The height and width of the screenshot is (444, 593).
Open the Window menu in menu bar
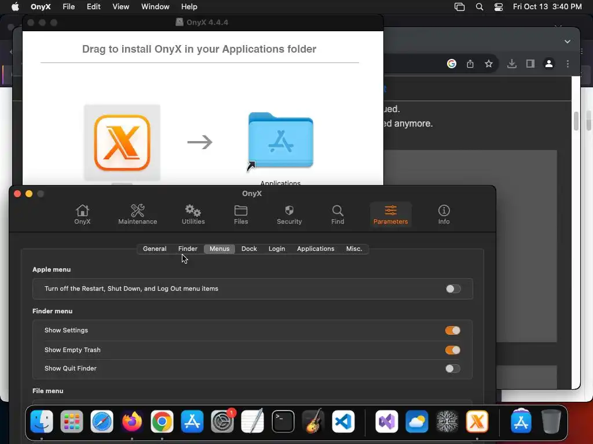coord(155,7)
